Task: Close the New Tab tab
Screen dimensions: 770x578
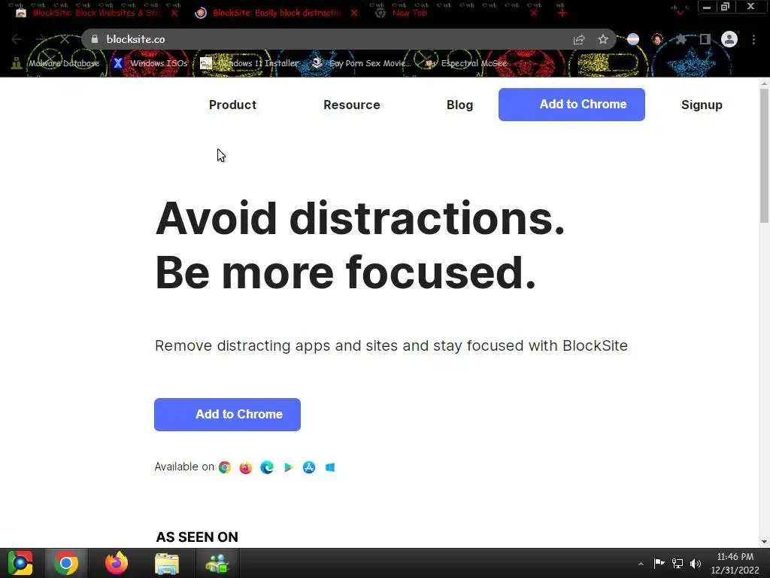Action: [x=534, y=14]
